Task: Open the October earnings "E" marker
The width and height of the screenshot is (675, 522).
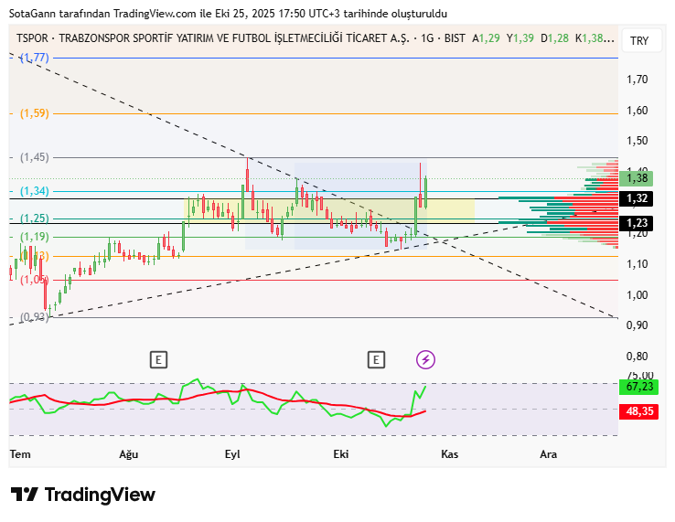Action: click(x=376, y=360)
